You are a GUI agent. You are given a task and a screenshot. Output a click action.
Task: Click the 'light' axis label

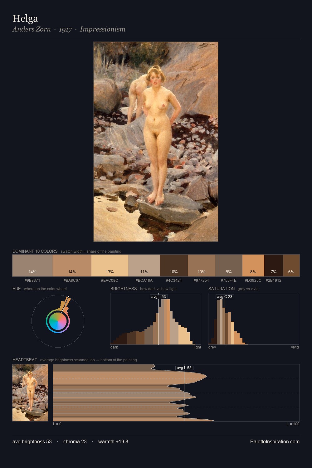point(197,347)
